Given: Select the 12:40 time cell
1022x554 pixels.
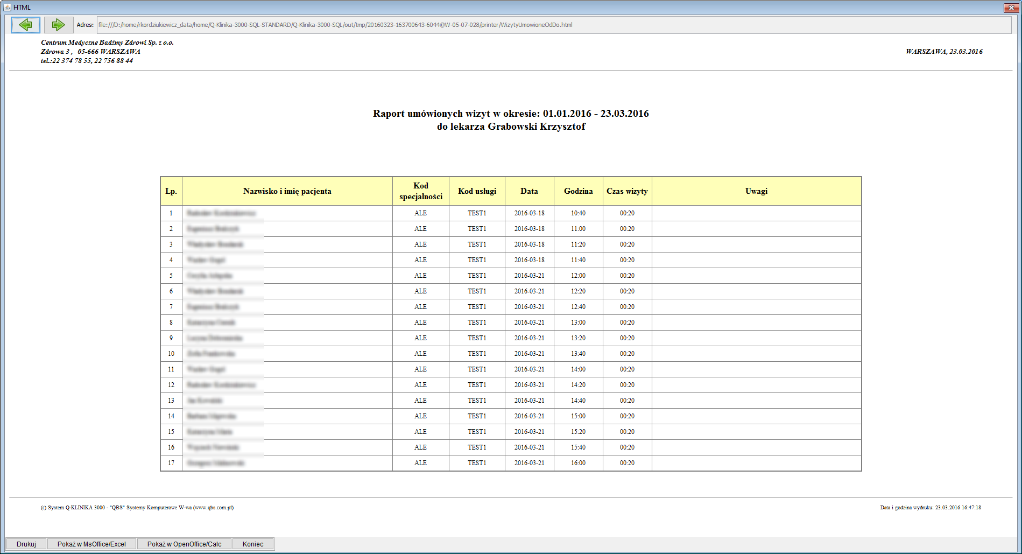Looking at the screenshot, I should pyautogui.click(x=579, y=307).
